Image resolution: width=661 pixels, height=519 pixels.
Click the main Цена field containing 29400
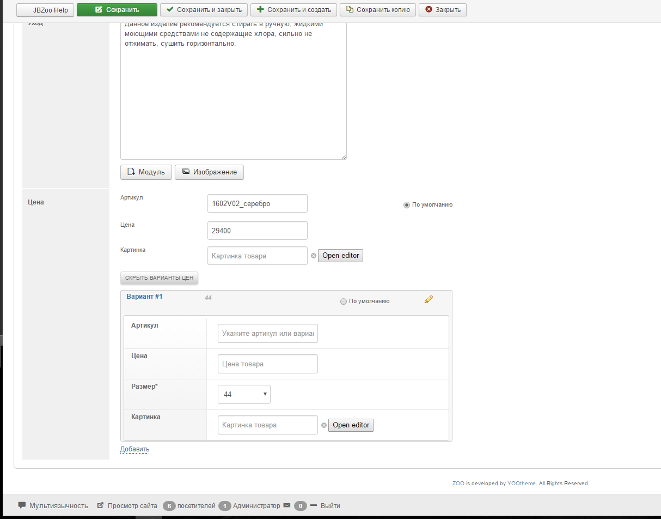(257, 231)
